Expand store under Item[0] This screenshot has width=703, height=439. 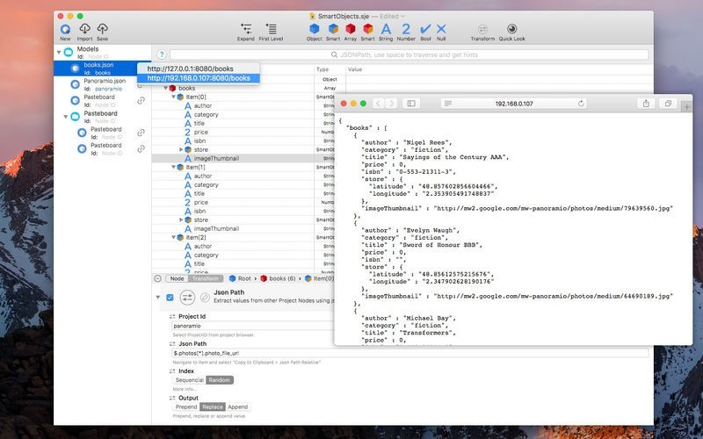(x=181, y=149)
